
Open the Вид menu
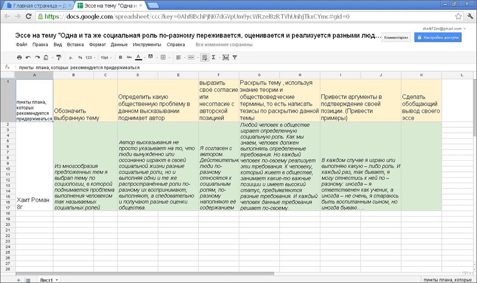58,44
